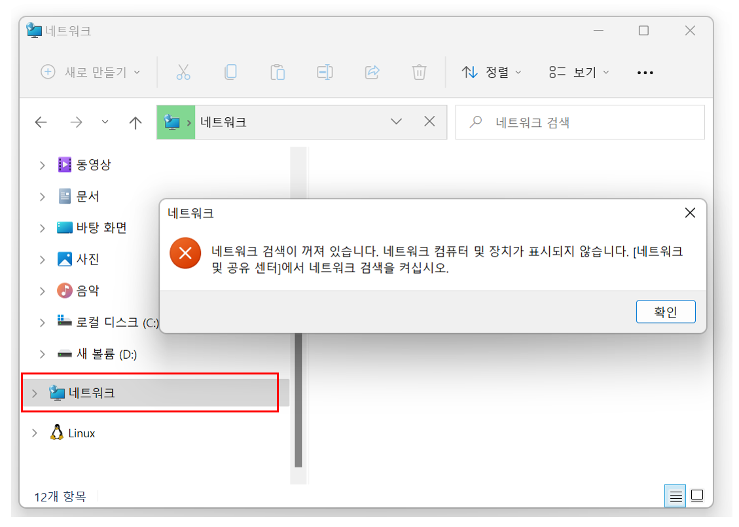Go up one level with up arrow
This screenshot has height=527, width=739.
135,122
